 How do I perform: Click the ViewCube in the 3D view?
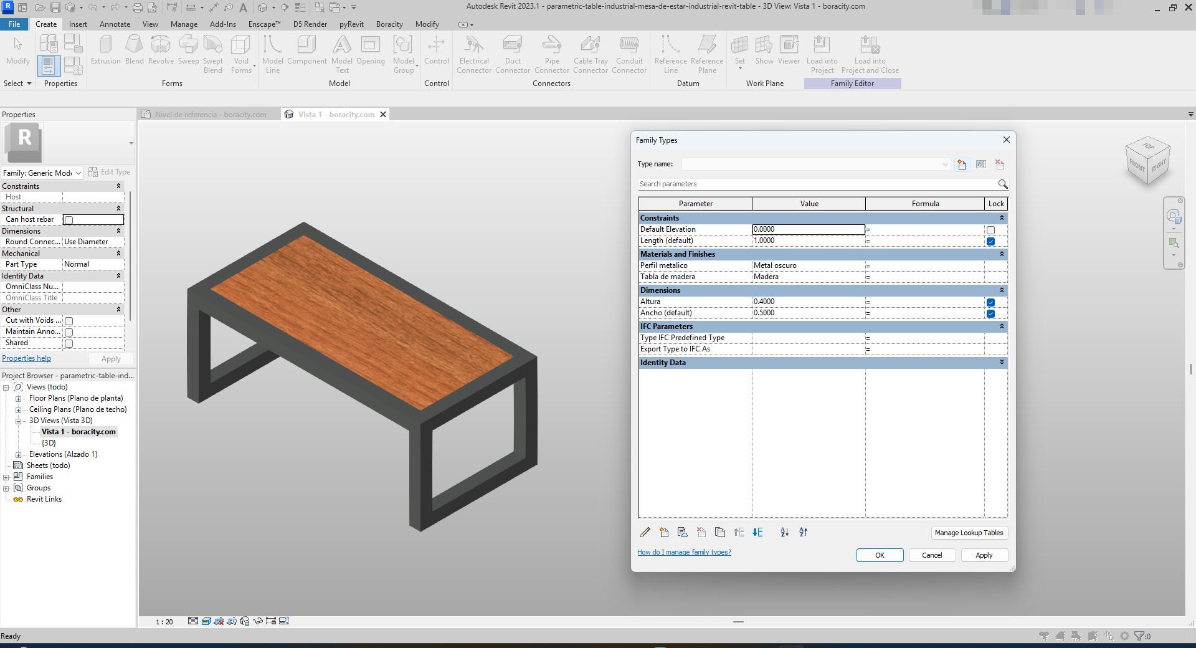[1147, 161]
